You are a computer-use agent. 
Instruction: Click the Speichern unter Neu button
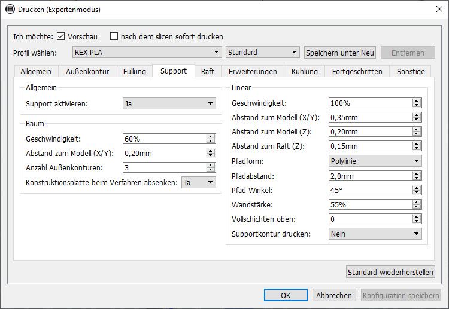340,53
